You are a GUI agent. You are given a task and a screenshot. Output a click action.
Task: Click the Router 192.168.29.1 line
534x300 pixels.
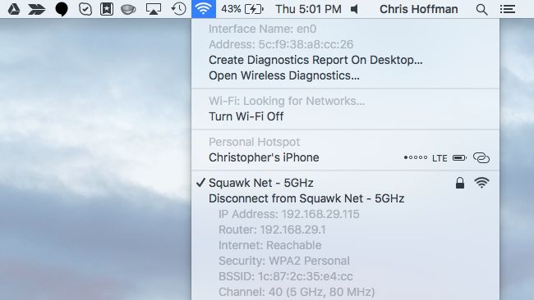[x=272, y=230]
